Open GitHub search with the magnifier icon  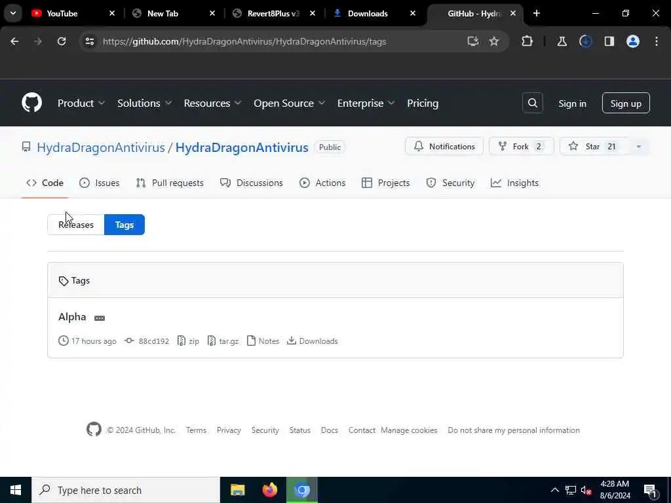[x=532, y=103]
